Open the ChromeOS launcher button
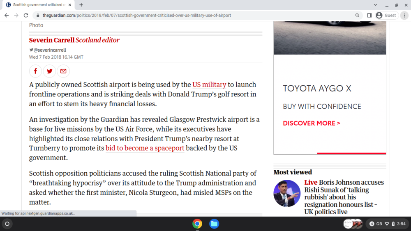Viewport: 411px width, 231px height. [7, 224]
